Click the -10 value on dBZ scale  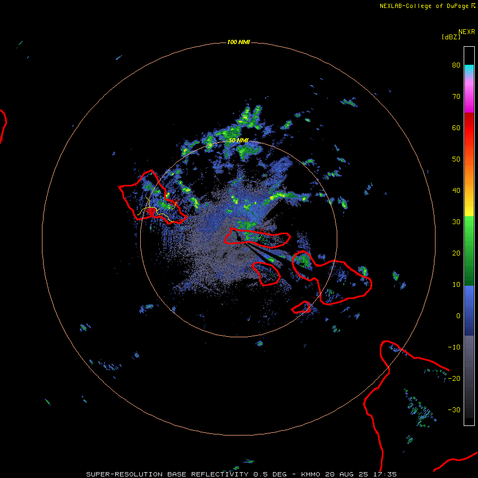454,347
